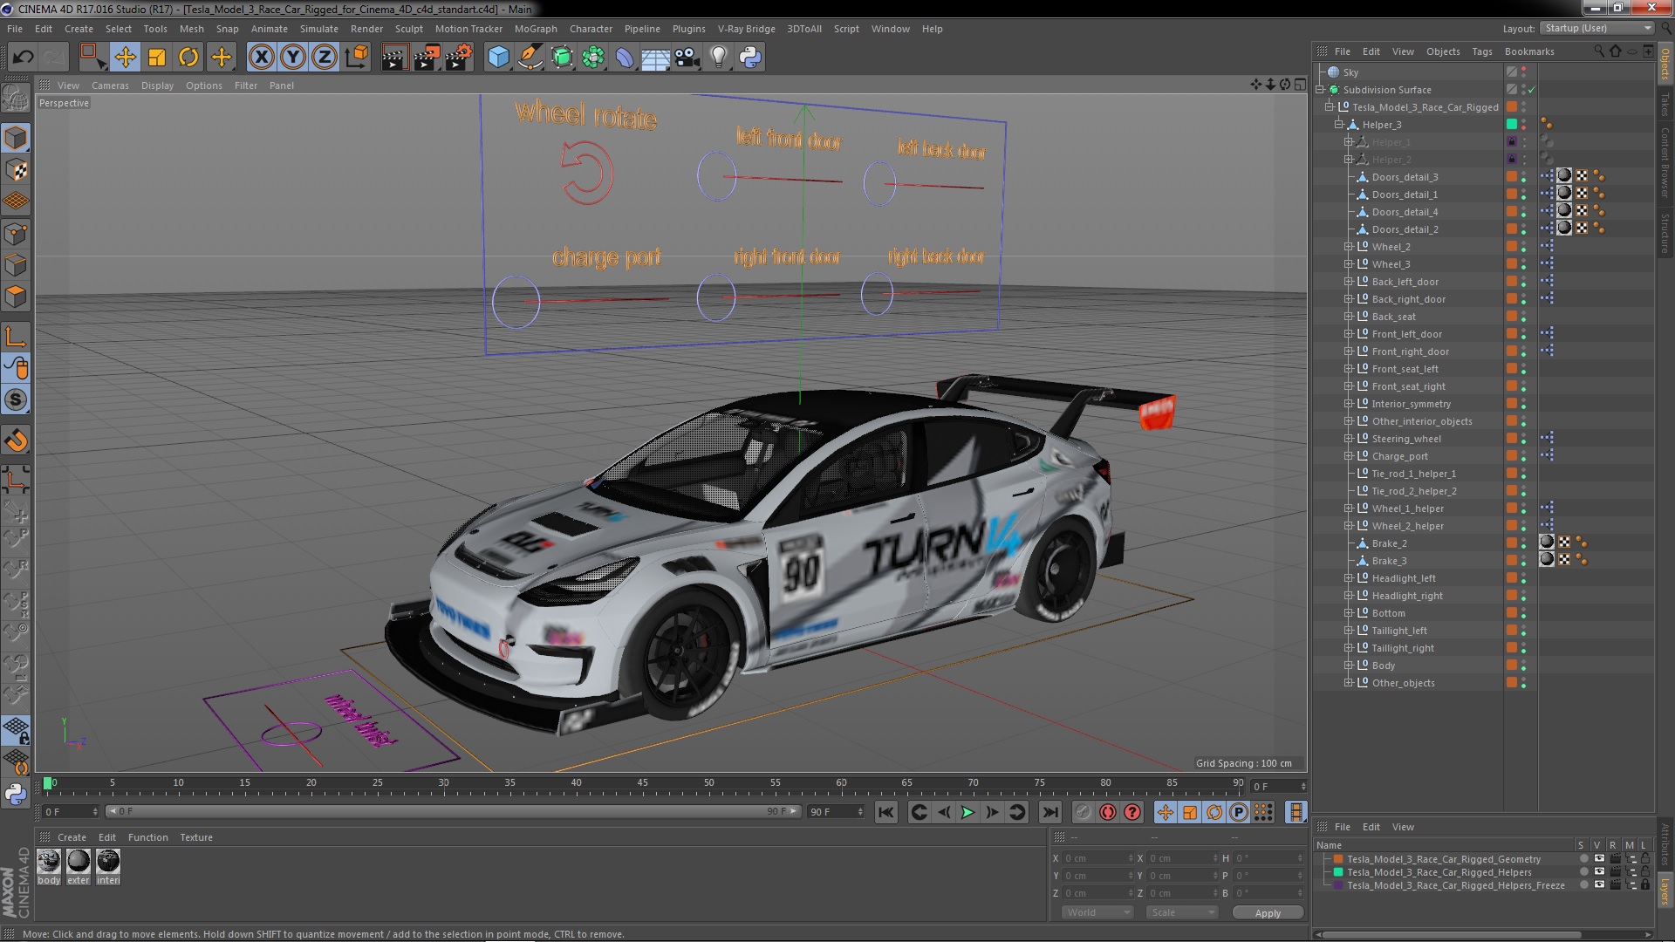This screenshot has width=1675, height=942.
Task: Click the green array modeling icon
Action: pyautogui.click(x=593, y=58)
